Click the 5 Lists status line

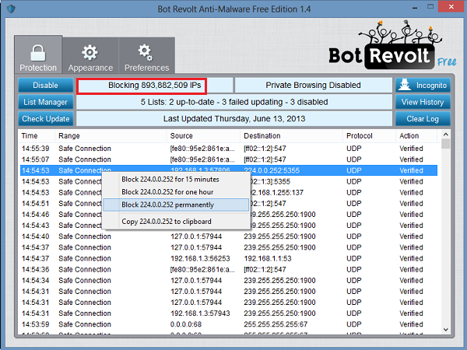[x=234, y=102]
